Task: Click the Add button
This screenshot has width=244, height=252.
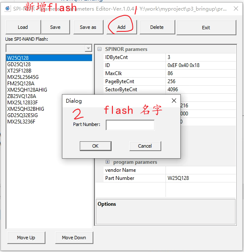Action: (121, 27)
